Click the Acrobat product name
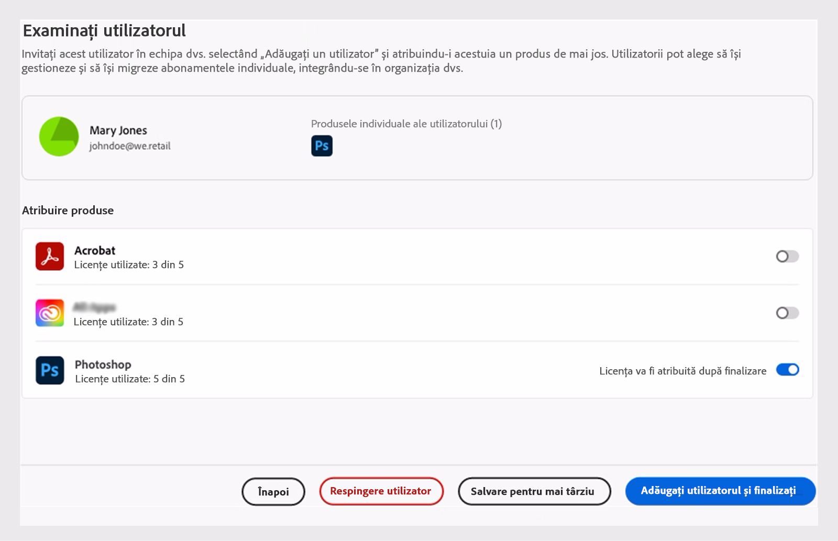The height and width of the screenshot is (541, 838). click(x=95, y=250)
